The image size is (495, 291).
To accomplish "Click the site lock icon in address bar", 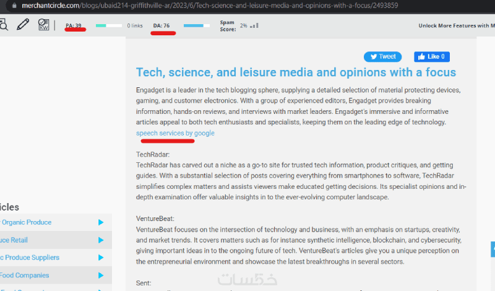I will pos(14,6).
